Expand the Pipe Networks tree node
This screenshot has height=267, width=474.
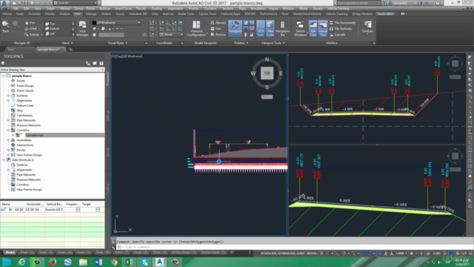tap(8, 120)
